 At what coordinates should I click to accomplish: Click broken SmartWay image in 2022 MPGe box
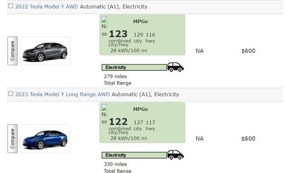tap(104, 26)
